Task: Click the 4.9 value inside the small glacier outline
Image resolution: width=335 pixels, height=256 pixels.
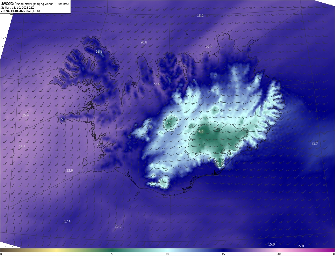Action: [x=169, y=123]
